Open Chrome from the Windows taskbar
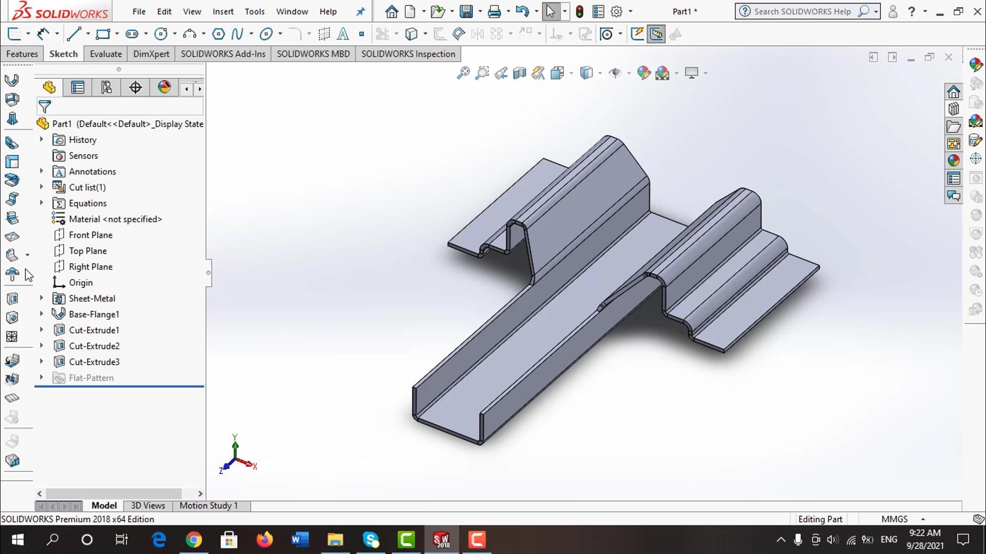 194,540
